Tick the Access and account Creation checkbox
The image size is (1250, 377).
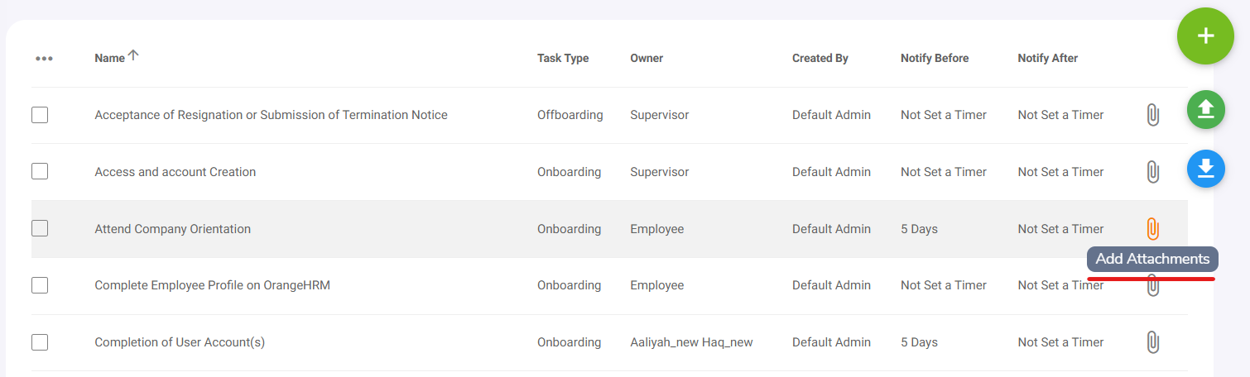pyautogui.click(x=40, y=172)
